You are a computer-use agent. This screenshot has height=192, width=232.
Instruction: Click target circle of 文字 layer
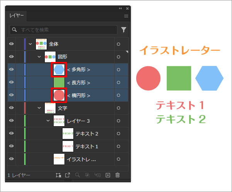click(119, 108)
